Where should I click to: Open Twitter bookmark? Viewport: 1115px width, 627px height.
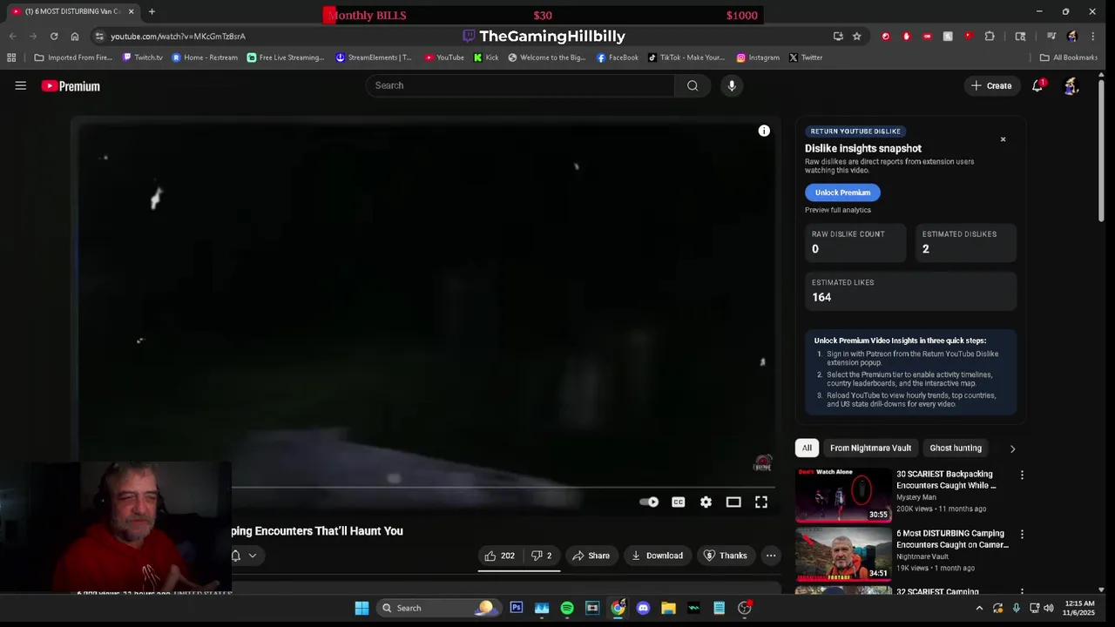(x=806, y=57)
